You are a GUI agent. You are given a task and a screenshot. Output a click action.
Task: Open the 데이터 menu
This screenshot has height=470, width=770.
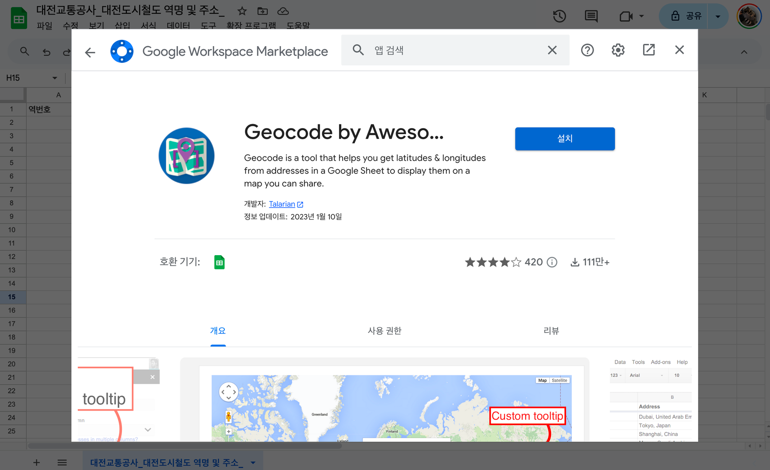(x=178, y=26)
